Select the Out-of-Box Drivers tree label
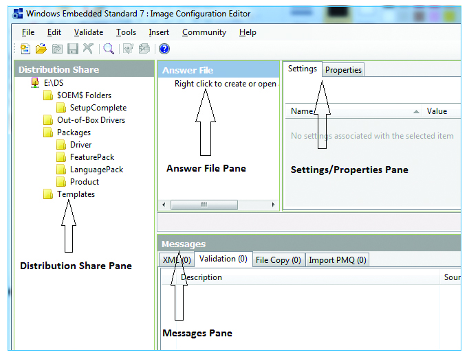 click(x=91, y=120)
